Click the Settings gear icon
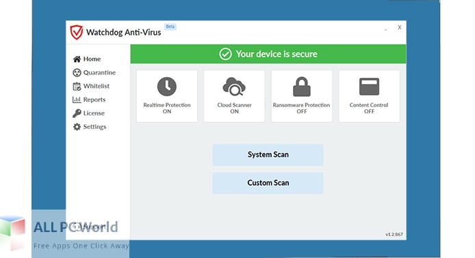Screen dimensions: 475x258 (x=77, y=126)
